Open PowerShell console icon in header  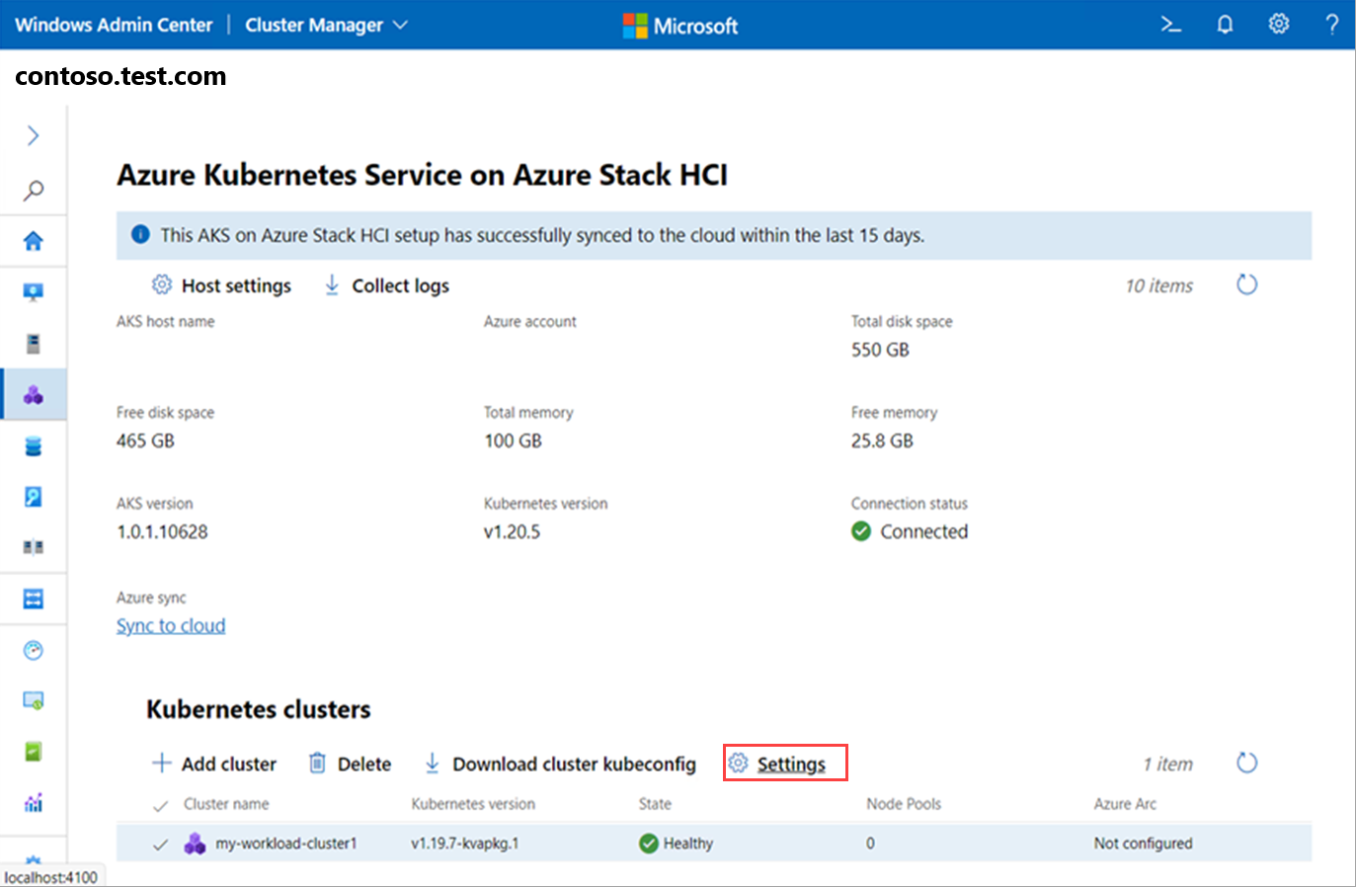(x=1170, y=25)
